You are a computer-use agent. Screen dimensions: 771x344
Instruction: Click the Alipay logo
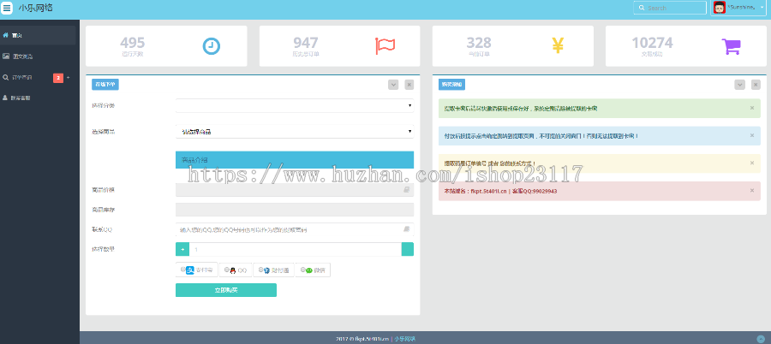pyautogui.click(x=190, y=270)
